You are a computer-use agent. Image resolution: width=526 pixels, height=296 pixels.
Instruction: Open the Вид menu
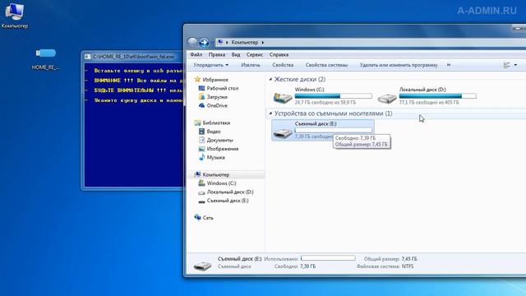click(x=236, y=55)
